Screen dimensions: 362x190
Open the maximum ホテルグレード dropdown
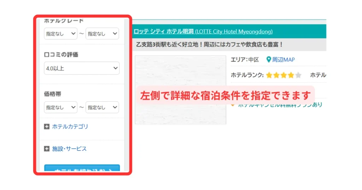tap(102, 34)
